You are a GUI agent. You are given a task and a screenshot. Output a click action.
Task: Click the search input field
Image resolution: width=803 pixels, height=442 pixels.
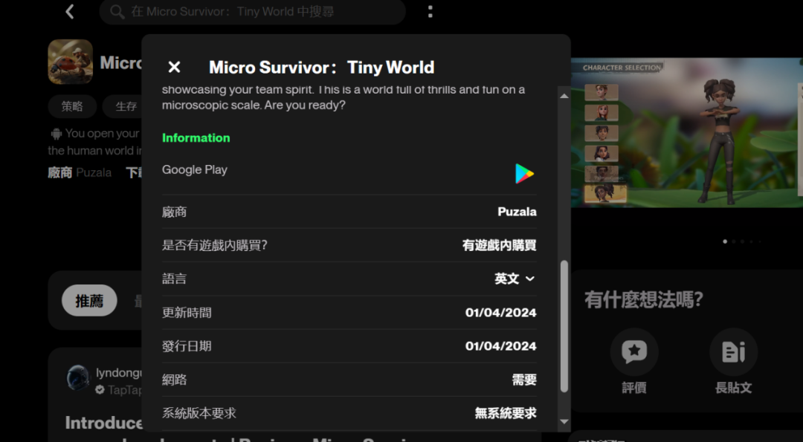pos(252,12)
